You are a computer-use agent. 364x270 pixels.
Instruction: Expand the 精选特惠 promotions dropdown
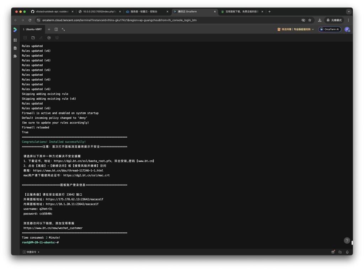296,30
